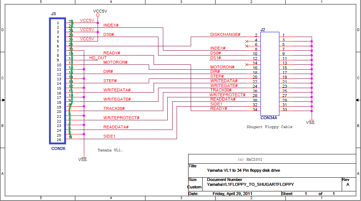Click READDATA# label on the J3 side
Viewport: 361px width, 201px height.
tap(116, 127)
